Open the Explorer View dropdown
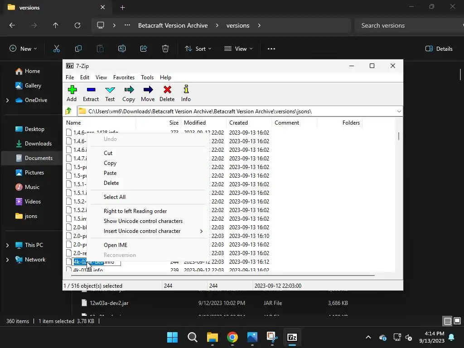 click(x=238, y=48)
